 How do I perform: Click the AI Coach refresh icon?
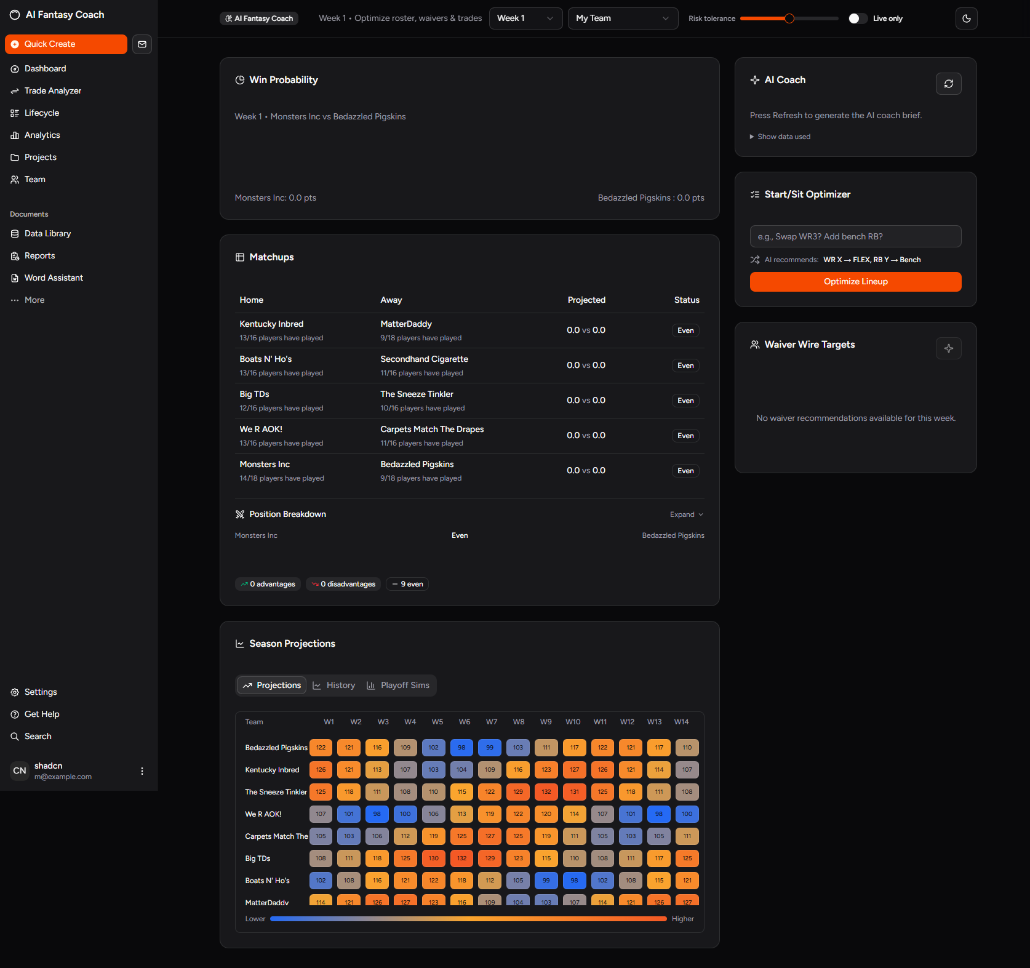(948, 84)
